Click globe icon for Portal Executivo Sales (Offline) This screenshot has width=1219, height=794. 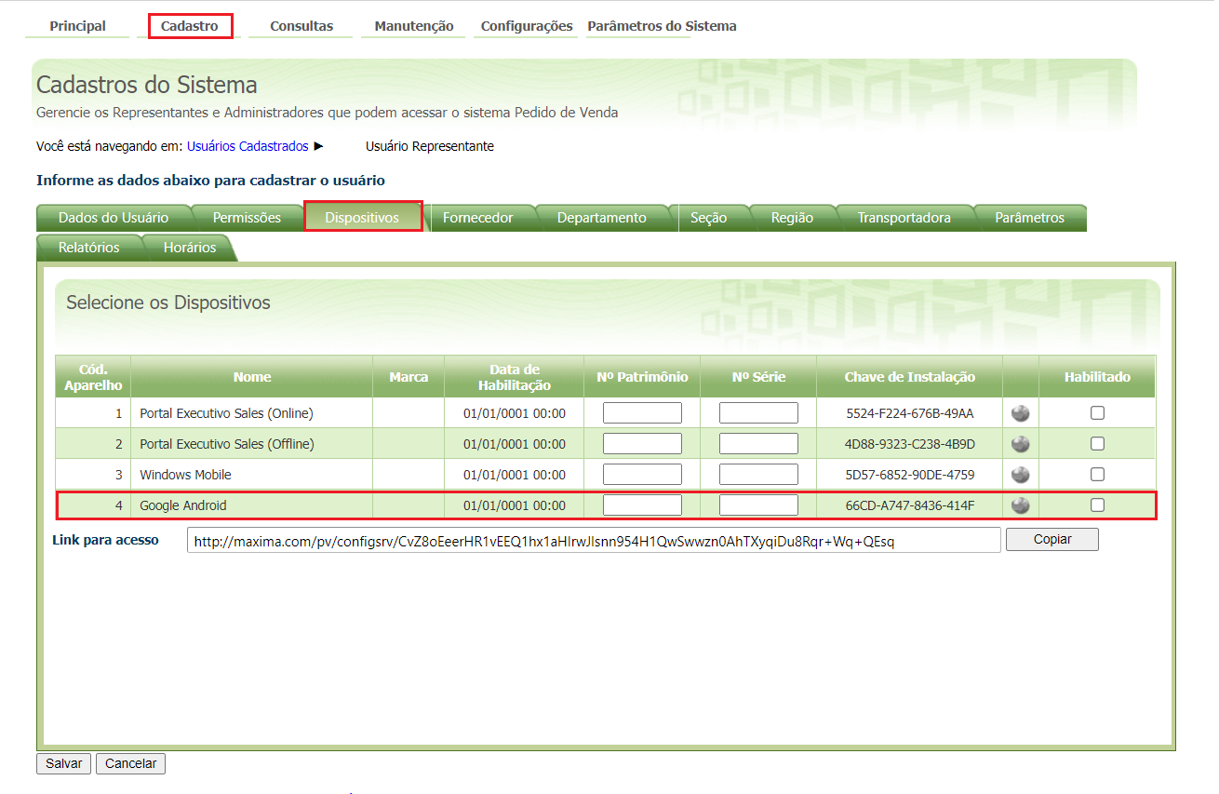coord(1021,444)
